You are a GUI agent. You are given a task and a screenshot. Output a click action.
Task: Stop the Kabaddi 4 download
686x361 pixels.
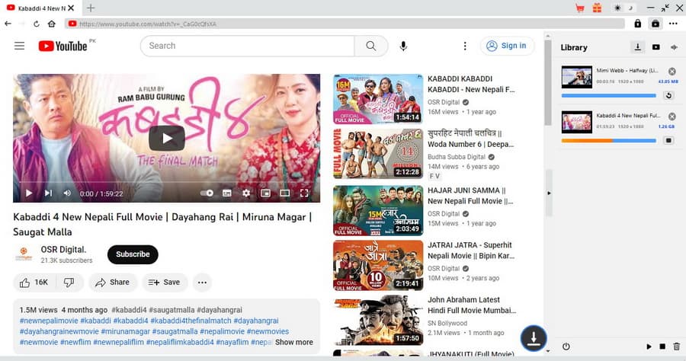click(x=668, y=141)
